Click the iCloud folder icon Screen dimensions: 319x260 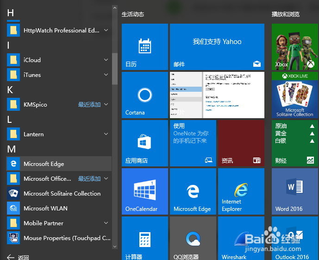(x=13, y=60)
